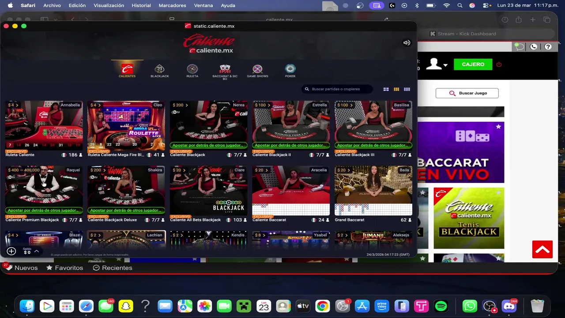The height and width of the screenshot is (318, 565).
Task: Expand the $400 – 400,000 limit on Premium Blackjack
Action: [25, 170]
